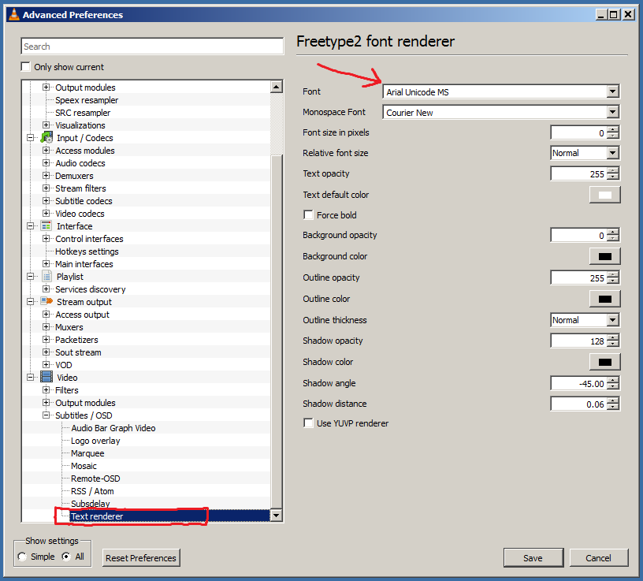Click the VLC cone icon in the title bar

pos(13,14)
